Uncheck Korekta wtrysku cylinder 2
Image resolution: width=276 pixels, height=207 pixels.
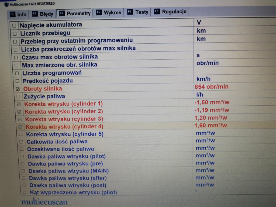(x=19, y=112)
